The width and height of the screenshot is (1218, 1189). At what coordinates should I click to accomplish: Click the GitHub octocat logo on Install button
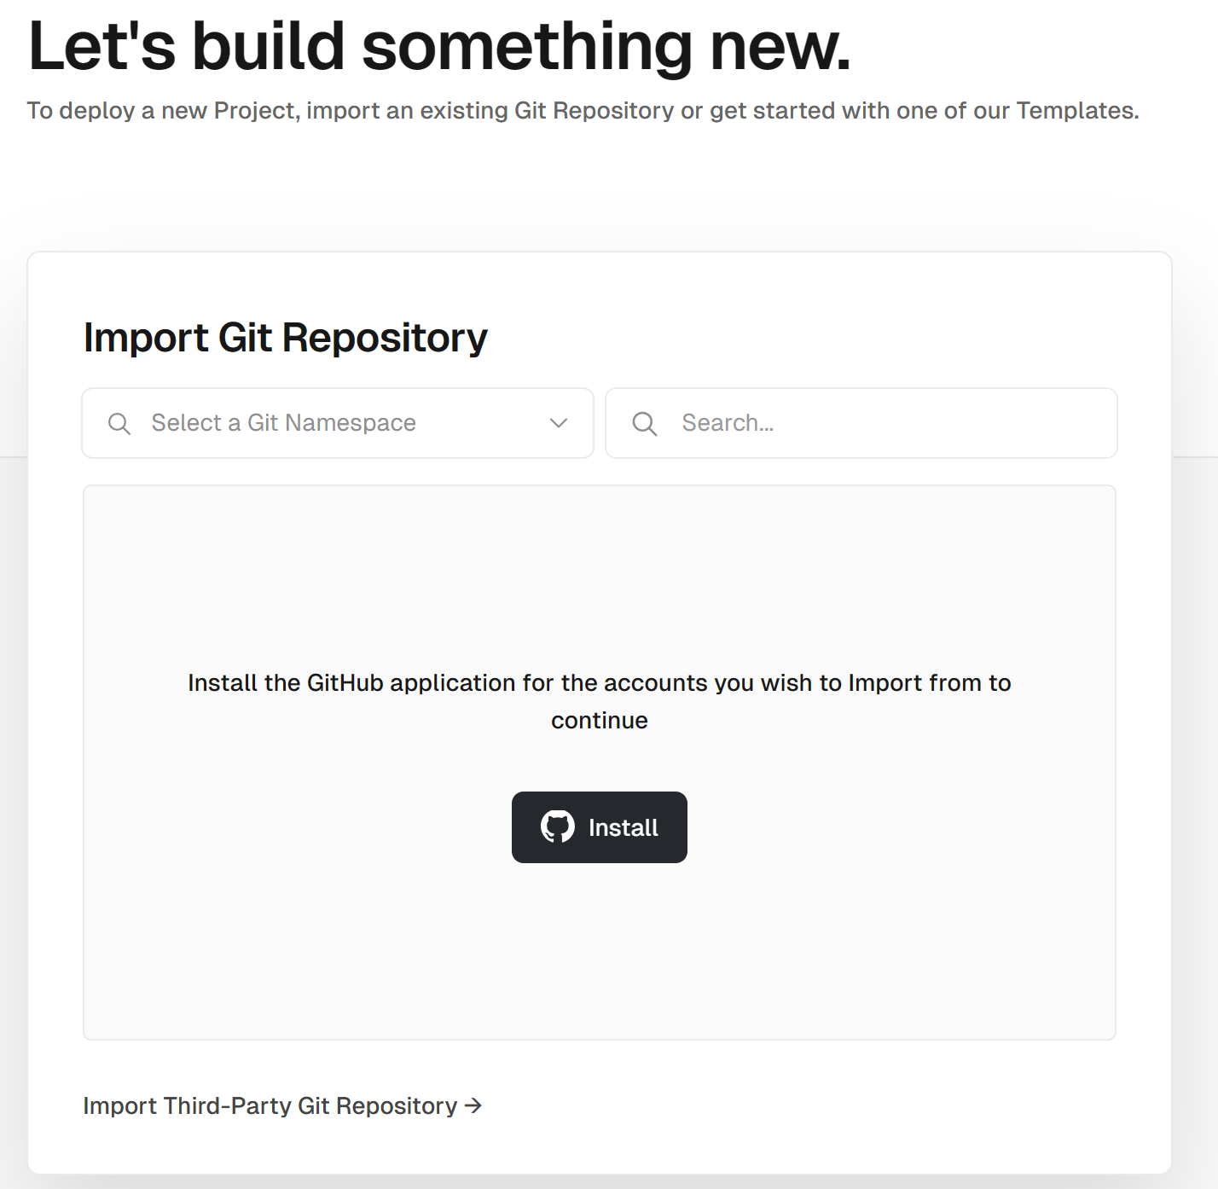[x=557, y=826]
